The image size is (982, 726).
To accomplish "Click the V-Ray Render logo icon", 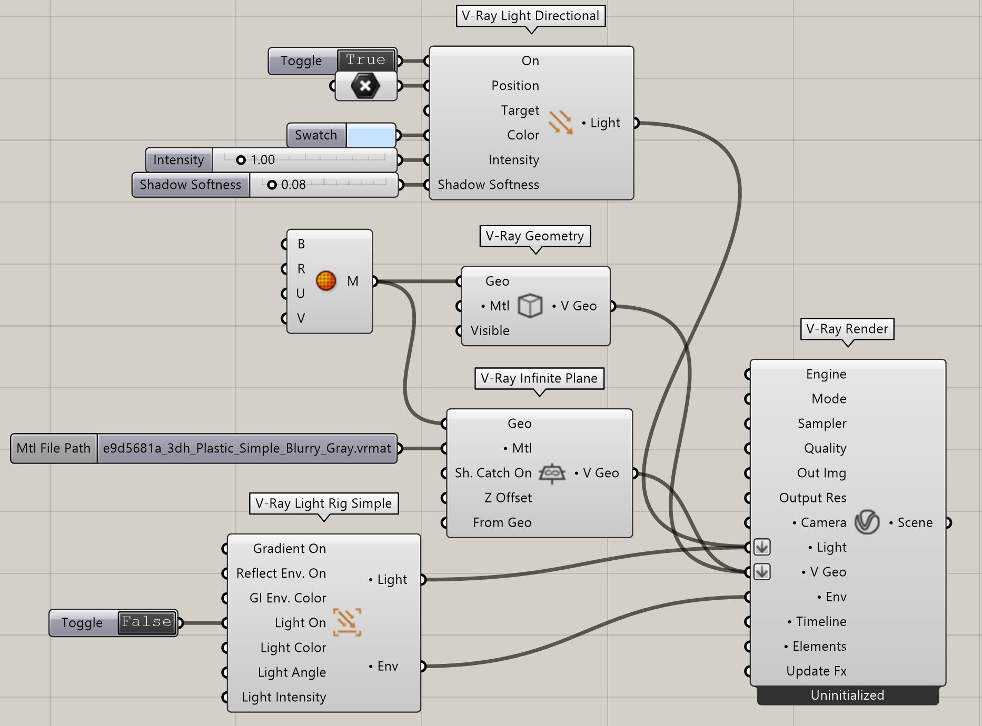I will click(x=867, y=522).
